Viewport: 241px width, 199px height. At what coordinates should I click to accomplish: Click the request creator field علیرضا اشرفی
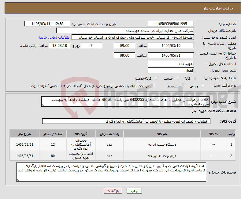(x=133, y=37)
